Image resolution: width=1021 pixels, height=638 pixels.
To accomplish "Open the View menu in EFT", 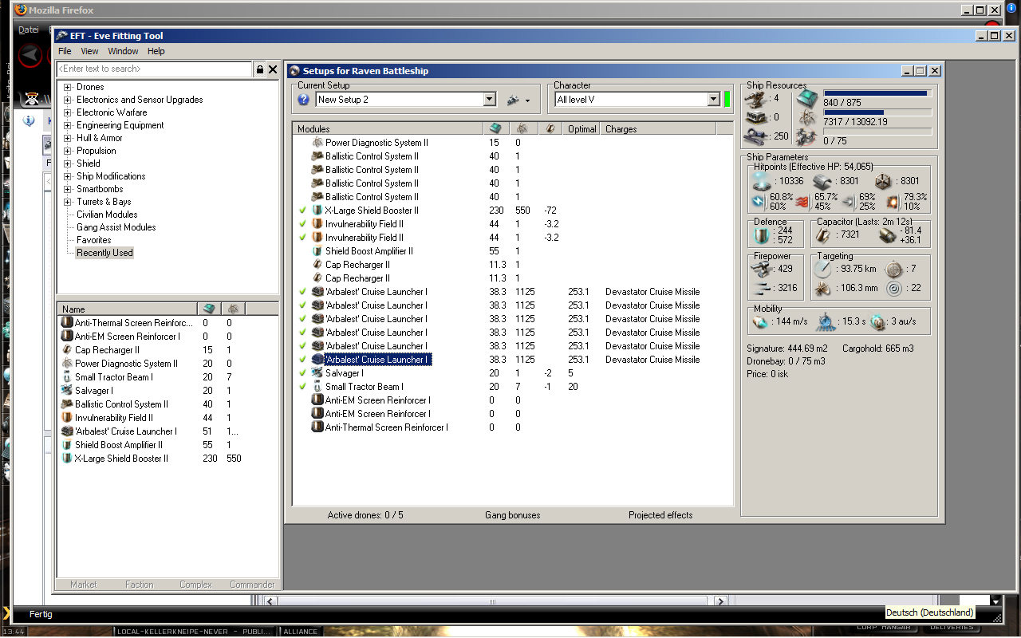I will (89, 51).
